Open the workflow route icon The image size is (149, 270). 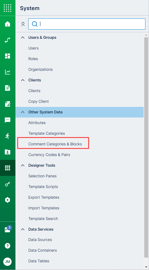click(7, 40)
